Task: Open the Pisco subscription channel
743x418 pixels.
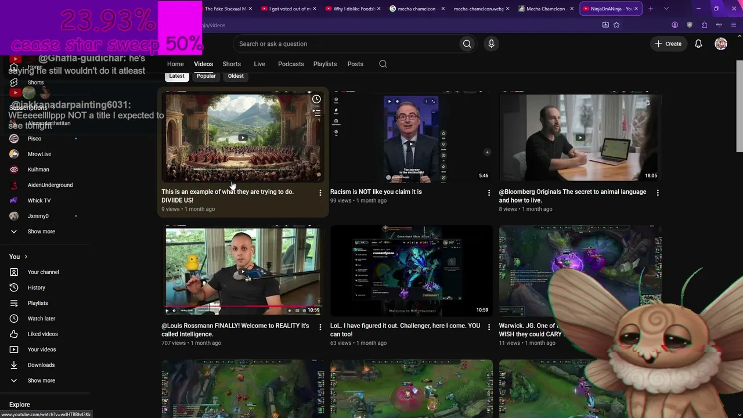Action: 34,139
